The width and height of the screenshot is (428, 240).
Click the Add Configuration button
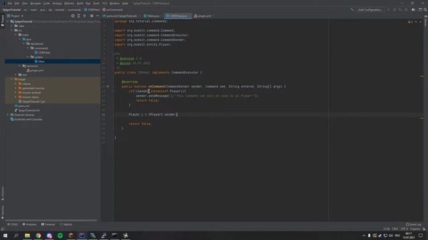[x=370, y=9]
